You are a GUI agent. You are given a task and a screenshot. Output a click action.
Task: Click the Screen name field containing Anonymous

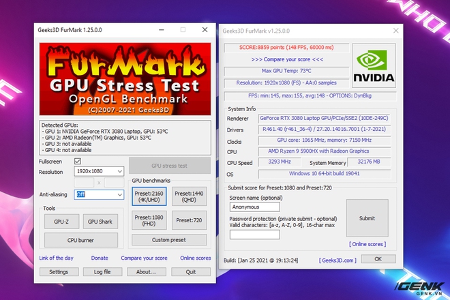point(254,207)
